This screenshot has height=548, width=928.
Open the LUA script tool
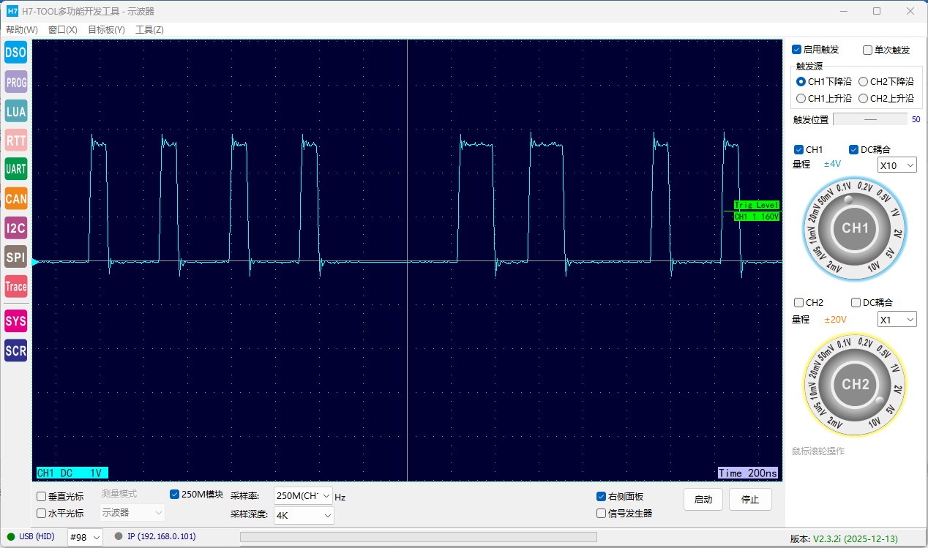[16, 111]
